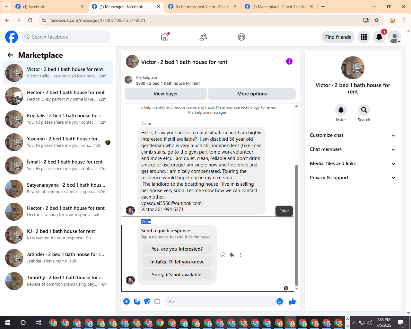
Task: Open KJ conversation waiting for response
Action: (x=58, y=235)
